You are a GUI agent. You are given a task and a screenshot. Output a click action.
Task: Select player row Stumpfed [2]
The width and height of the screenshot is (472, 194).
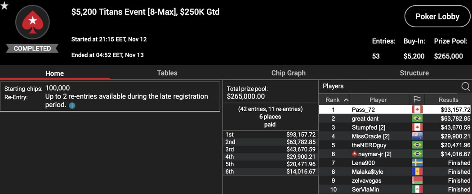point(395,127)
